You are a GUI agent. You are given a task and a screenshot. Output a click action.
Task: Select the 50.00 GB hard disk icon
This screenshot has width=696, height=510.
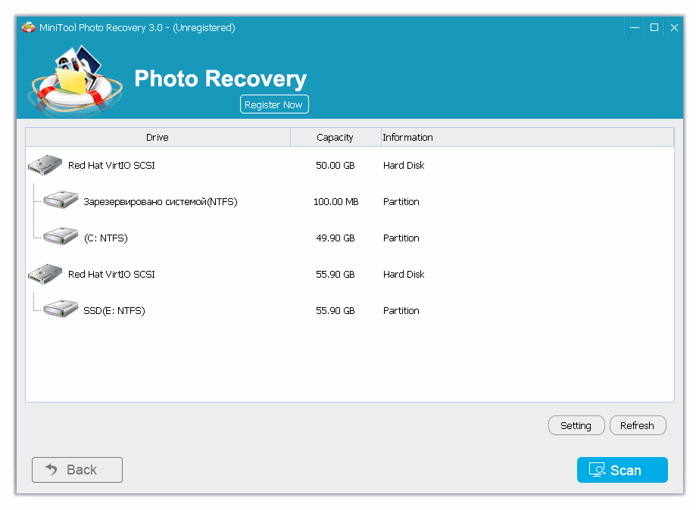click(45, 165)
